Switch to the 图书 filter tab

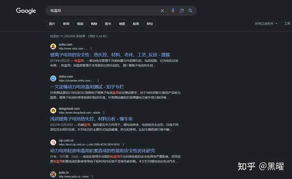click(x=108, y=24)
